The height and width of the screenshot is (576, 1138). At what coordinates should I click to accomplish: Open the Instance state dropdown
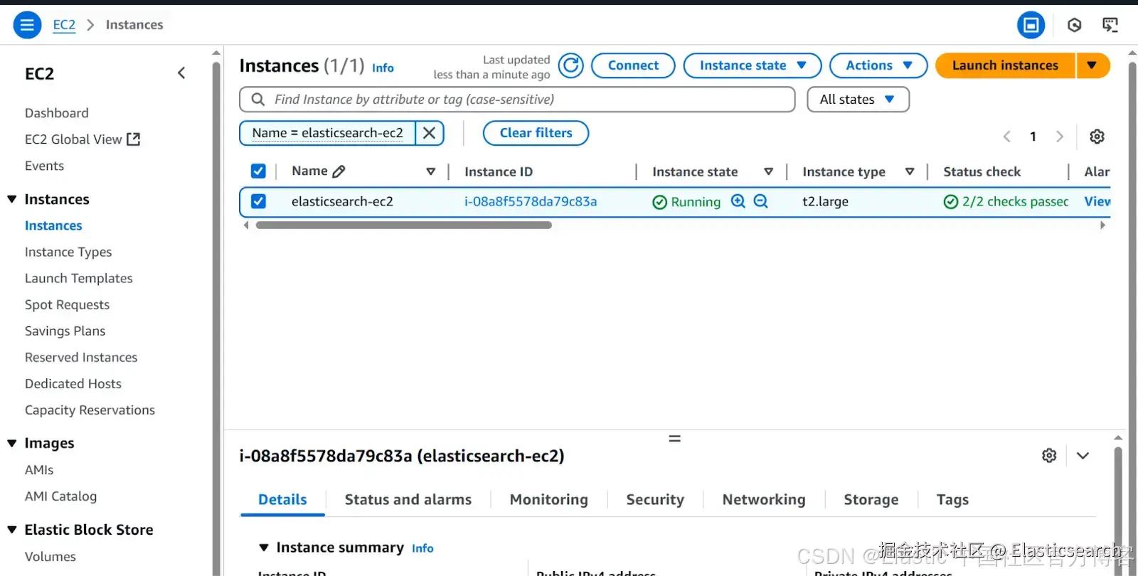pyautogui.click(x=753, y=65)
